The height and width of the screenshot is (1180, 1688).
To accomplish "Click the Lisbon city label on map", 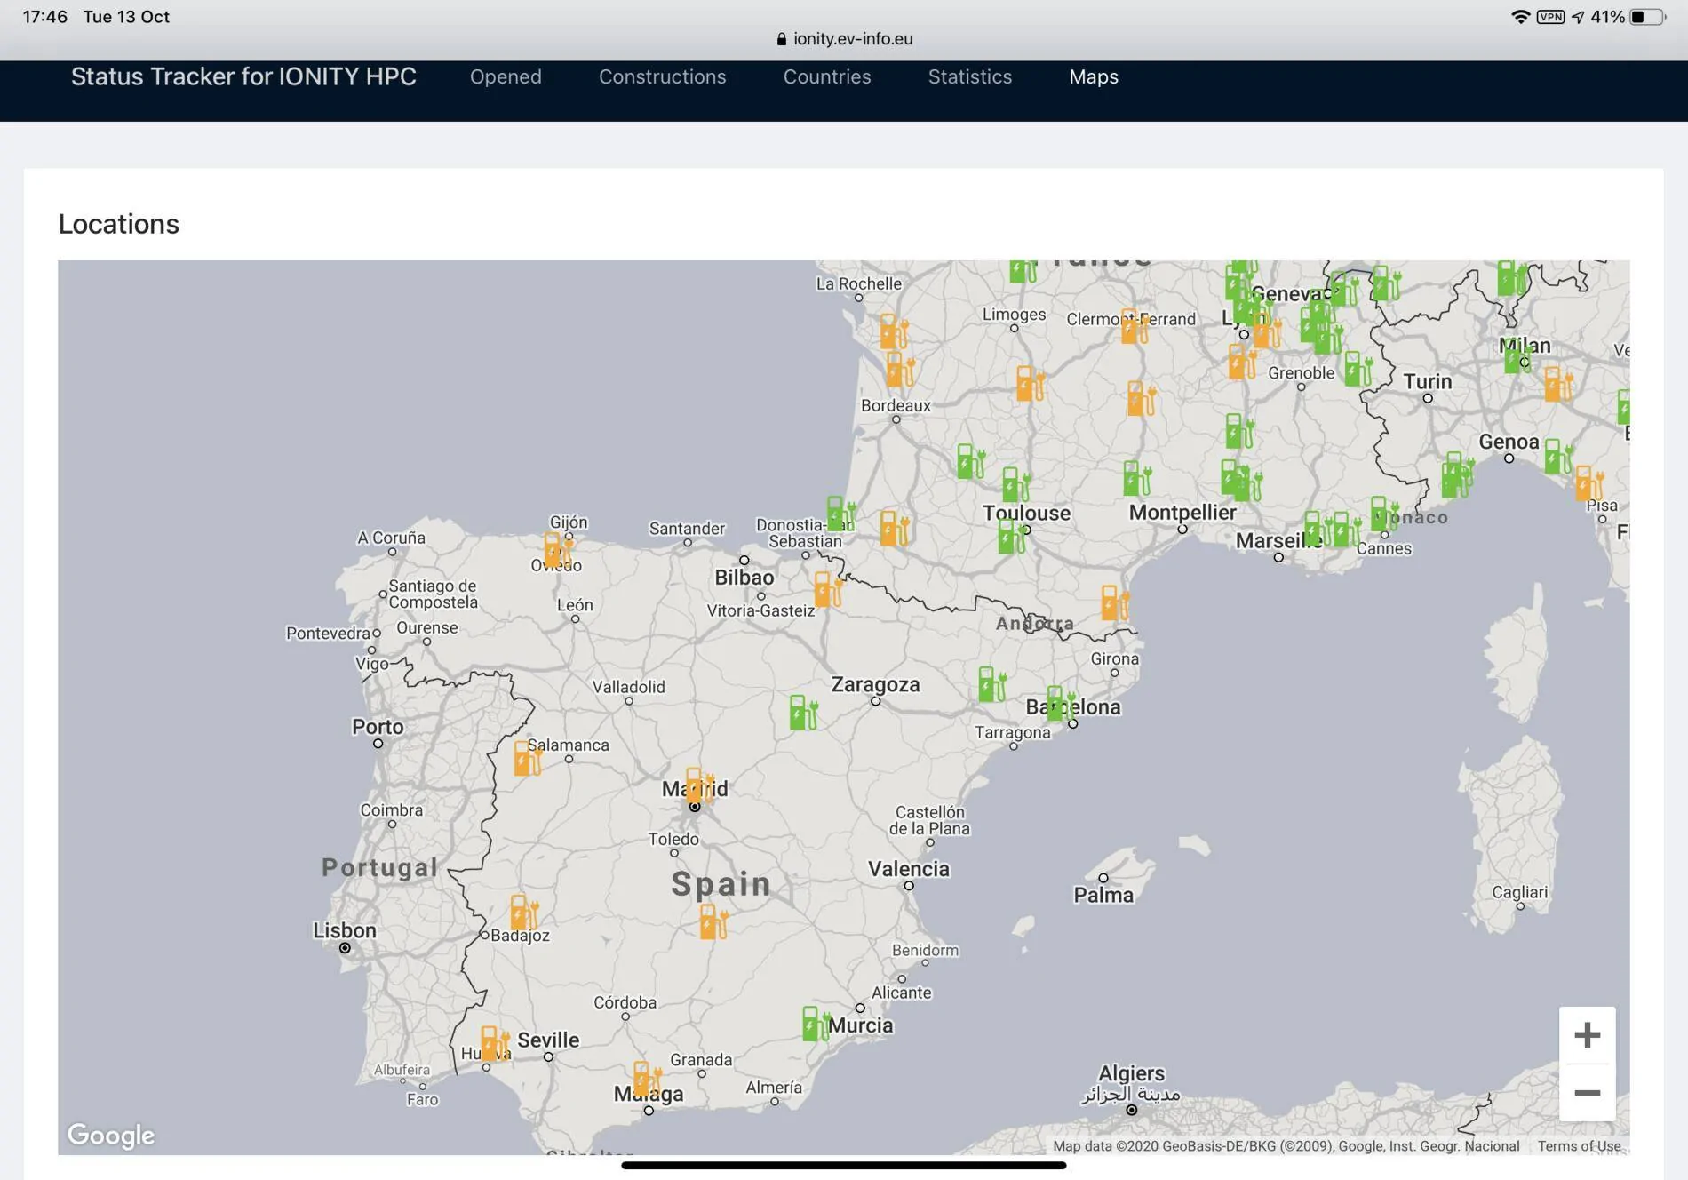I will pos(344,930).
